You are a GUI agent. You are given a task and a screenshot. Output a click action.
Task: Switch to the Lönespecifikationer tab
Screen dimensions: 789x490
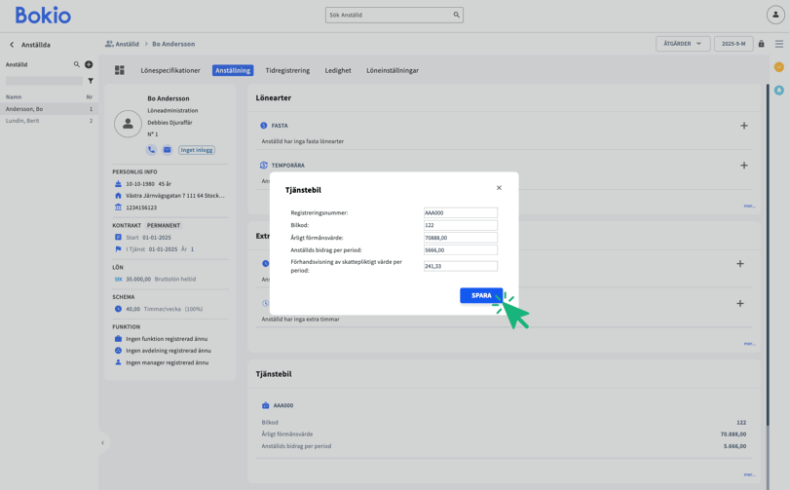click(x=170, y=70)
